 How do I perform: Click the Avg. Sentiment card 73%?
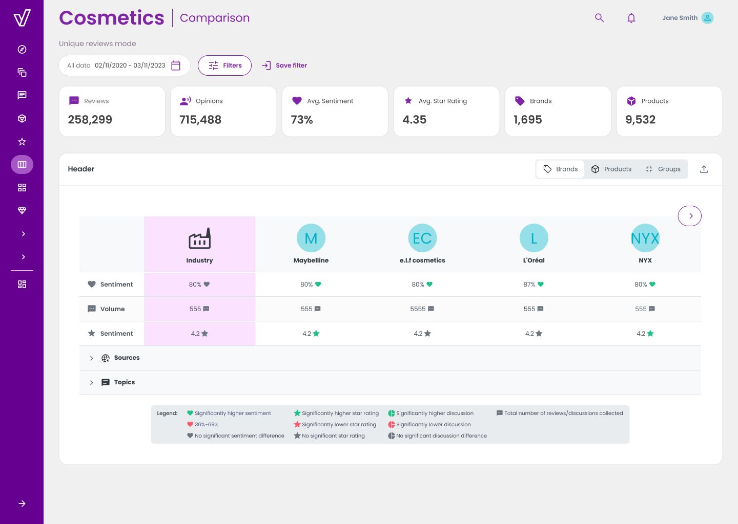click(335, 111)
